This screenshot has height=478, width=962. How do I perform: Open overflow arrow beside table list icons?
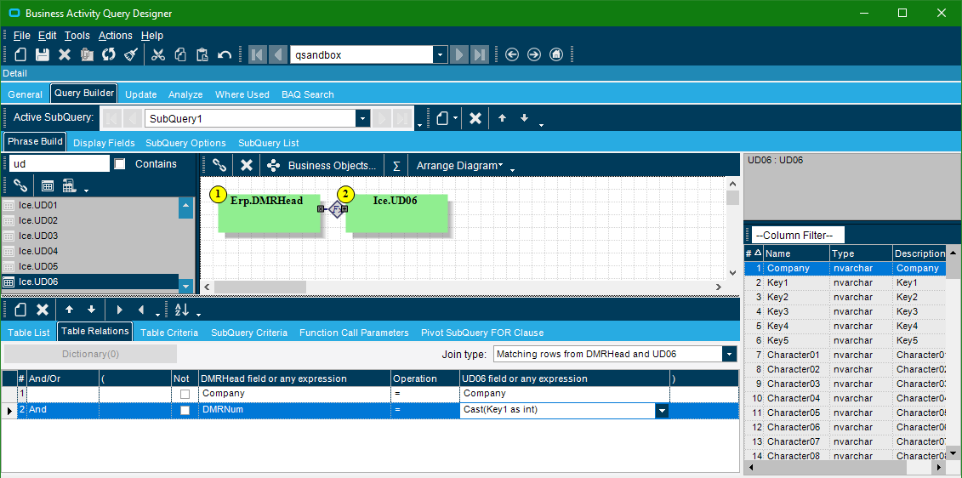pyautogui.click(x=87, y=191)
